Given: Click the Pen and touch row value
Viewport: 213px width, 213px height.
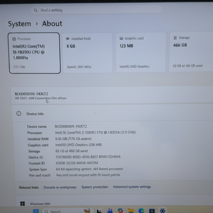Looking at the screenshot, I should pyautogui.click(x=88, y=175).
